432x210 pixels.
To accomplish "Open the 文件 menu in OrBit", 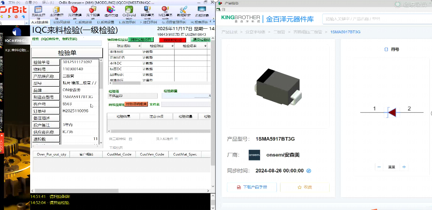I will coord(13,2).
